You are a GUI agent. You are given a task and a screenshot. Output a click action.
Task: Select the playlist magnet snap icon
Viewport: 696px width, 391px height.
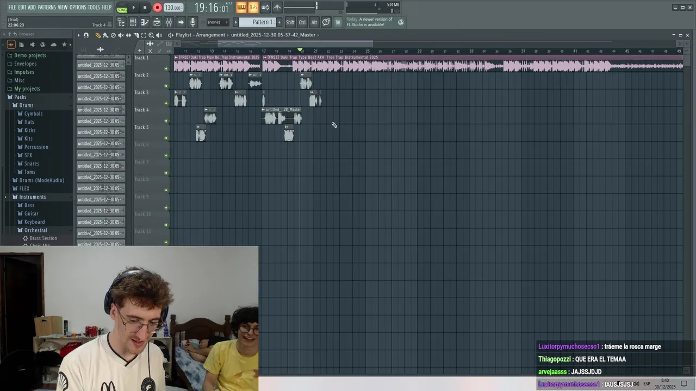86,35
